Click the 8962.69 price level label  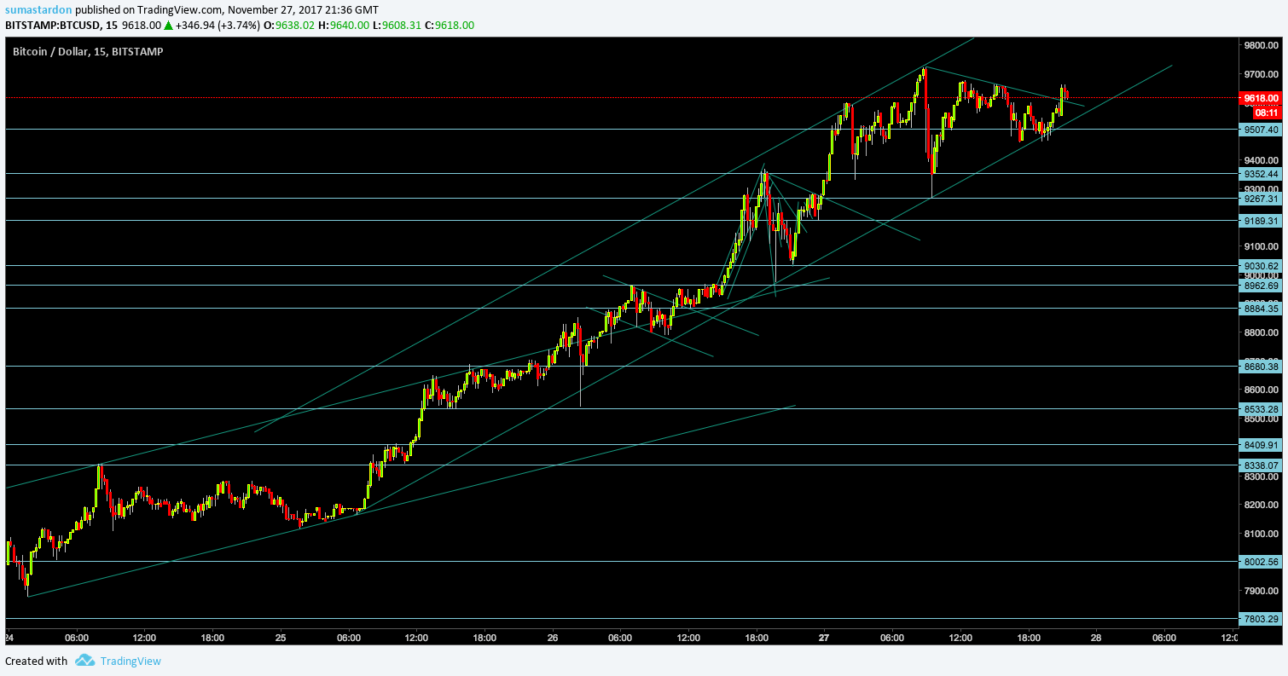[1260, 286]
